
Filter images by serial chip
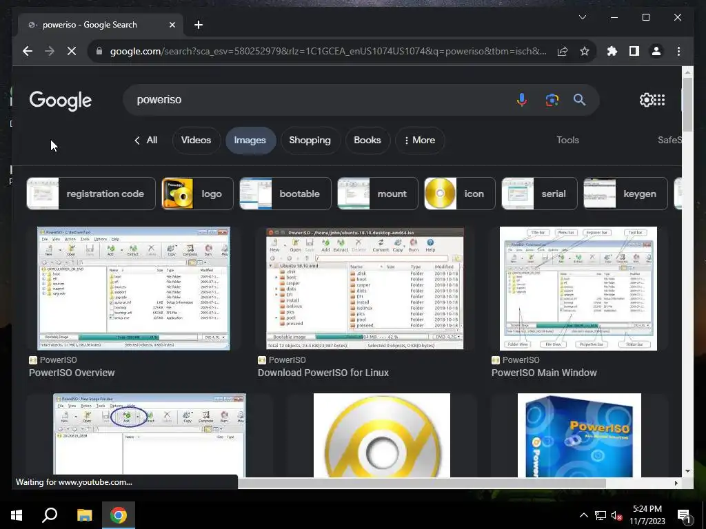tap(539, 194)
